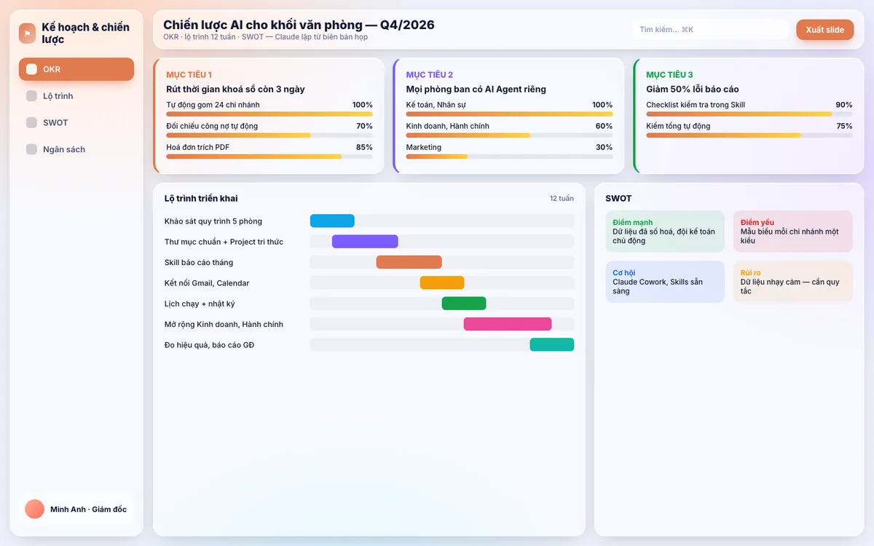Go to the Lộ trình section
874x546 pixels.
pos(76,96)
